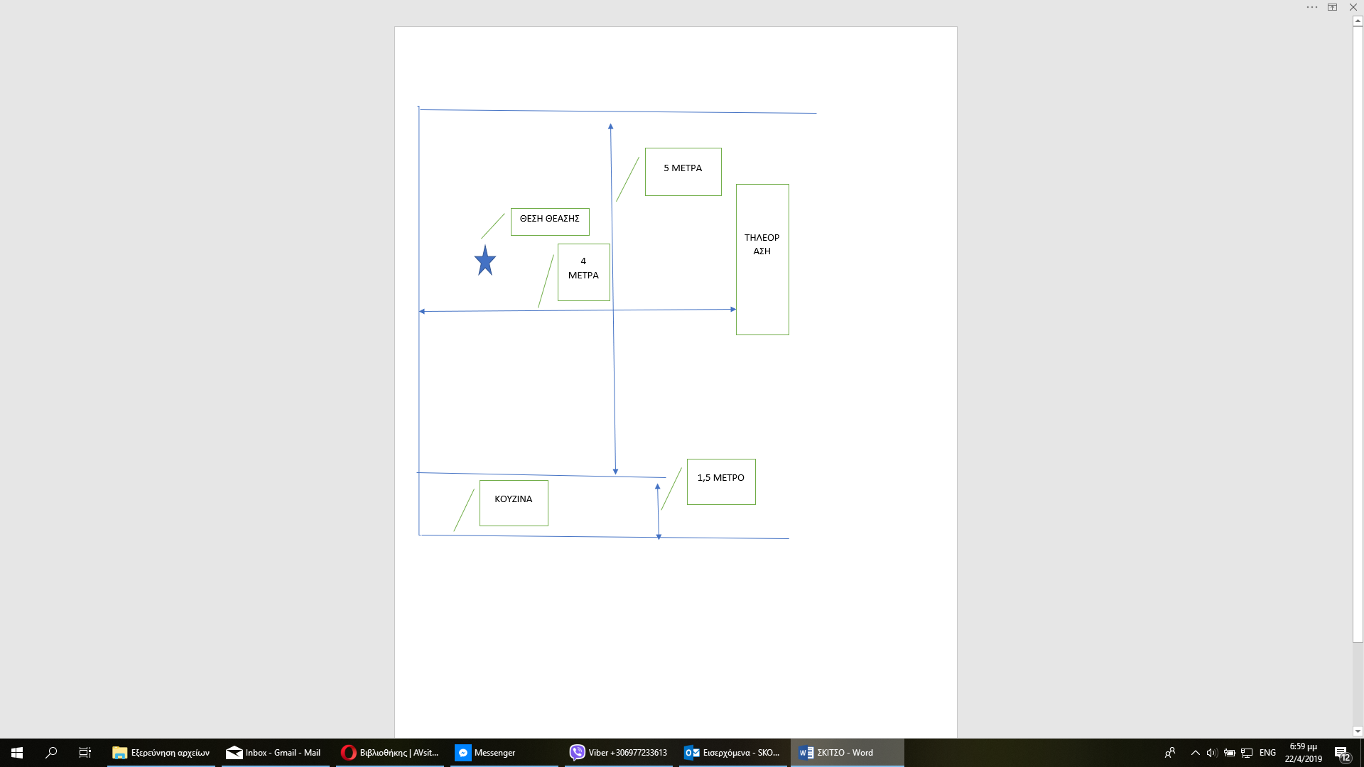Open Action Center notifications icon
This screenshot has height=767, width=1364.
(x=1341, y=753)
